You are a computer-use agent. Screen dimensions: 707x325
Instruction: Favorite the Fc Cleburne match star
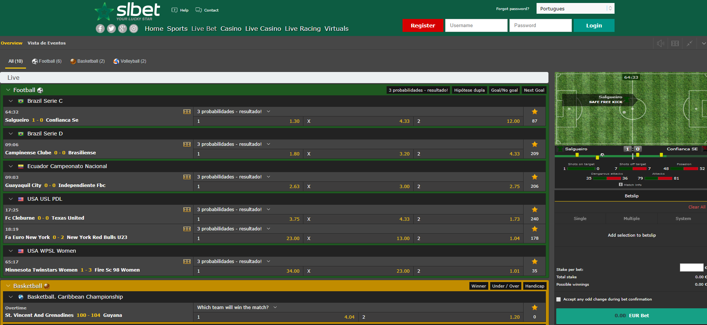click(x=535, y=210)
